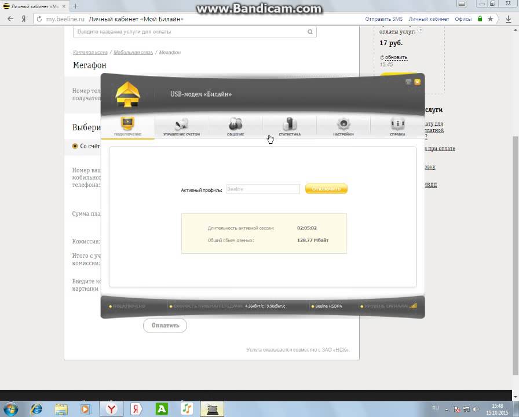Image resolution: width=519 pixels, height=417 pixels.
Task: Open the network tray icon
Action: pos(466,409)
